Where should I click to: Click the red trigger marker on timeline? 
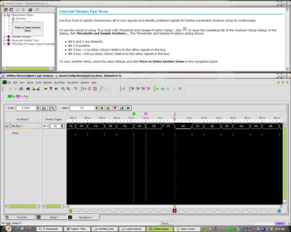[x=175, y=114]
